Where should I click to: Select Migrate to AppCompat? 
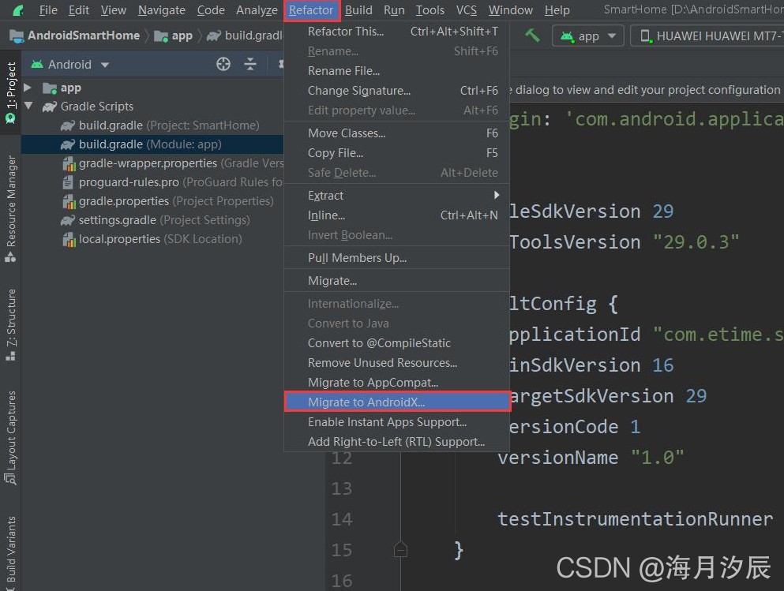point(397,382)
